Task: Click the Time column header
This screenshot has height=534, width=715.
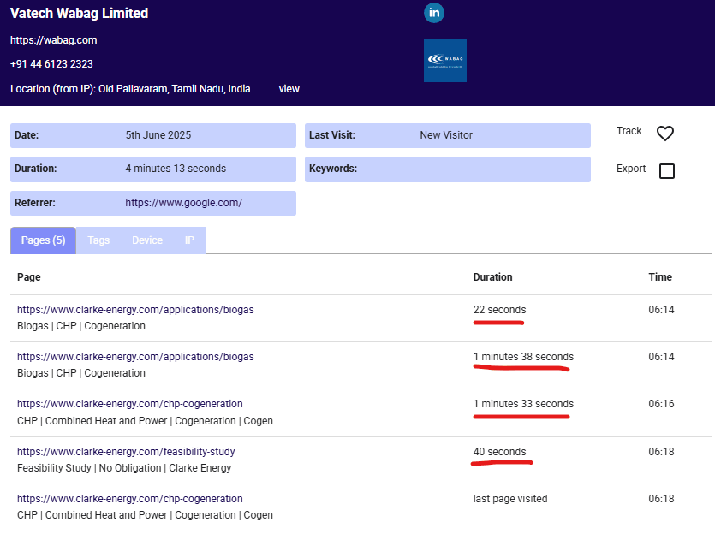Action: [x=660, y=277]
